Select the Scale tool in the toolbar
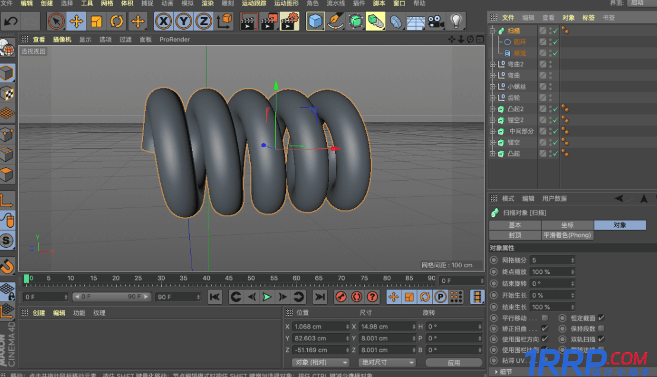Image resolution: width=657 pixels, height=377 pixels. [x=96, y=21]
